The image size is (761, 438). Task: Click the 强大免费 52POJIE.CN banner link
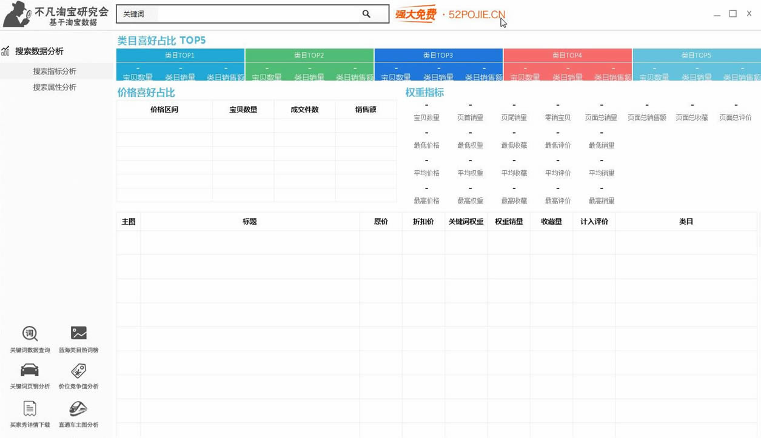tap(450, 15)
